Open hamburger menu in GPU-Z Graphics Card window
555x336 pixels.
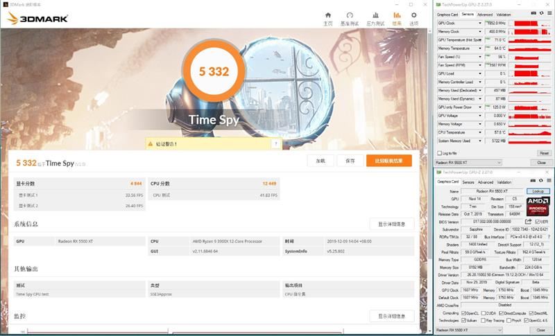tap(549, 181)
